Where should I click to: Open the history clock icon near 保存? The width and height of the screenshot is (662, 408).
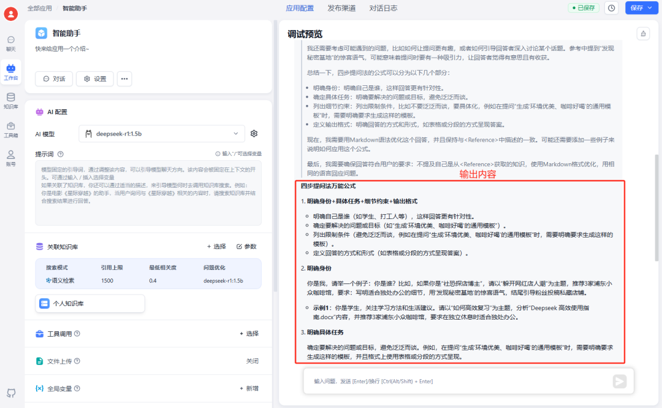click(x=611, y=8)
